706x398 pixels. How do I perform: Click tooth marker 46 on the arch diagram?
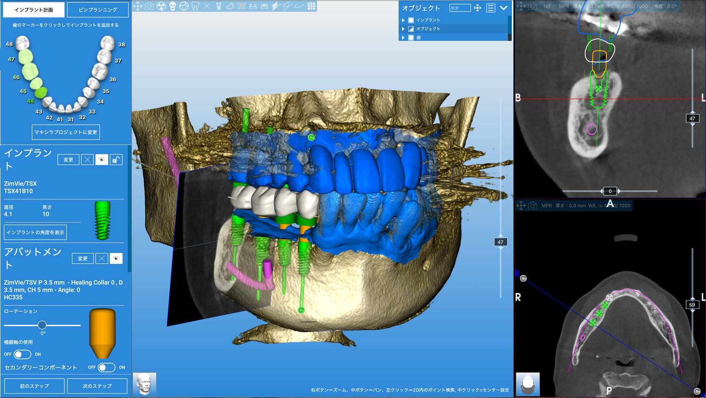(x=30, y=71)
